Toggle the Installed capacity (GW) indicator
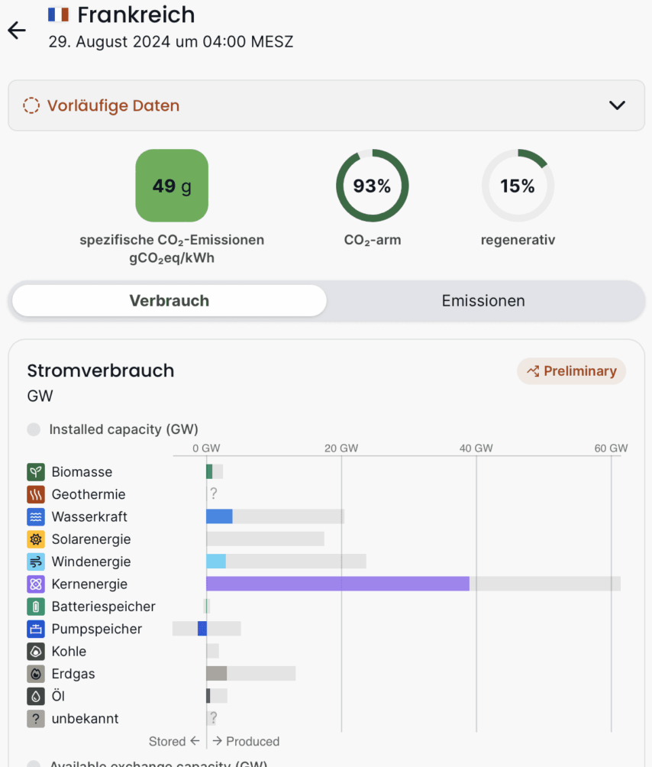 click(x=34, y=429)
